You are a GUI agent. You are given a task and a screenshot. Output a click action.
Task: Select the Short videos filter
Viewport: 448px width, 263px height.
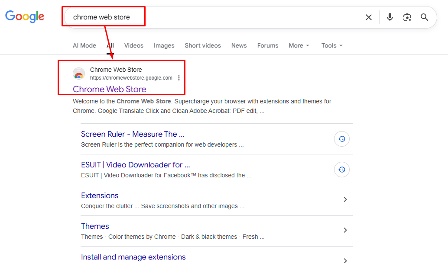[203, 45]
